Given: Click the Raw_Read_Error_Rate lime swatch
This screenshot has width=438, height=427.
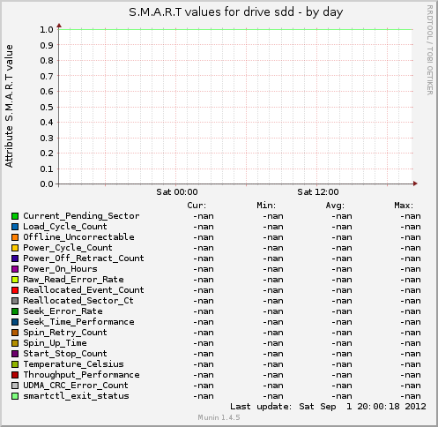Looking at the screenshot, I should (x=15, y=280).
